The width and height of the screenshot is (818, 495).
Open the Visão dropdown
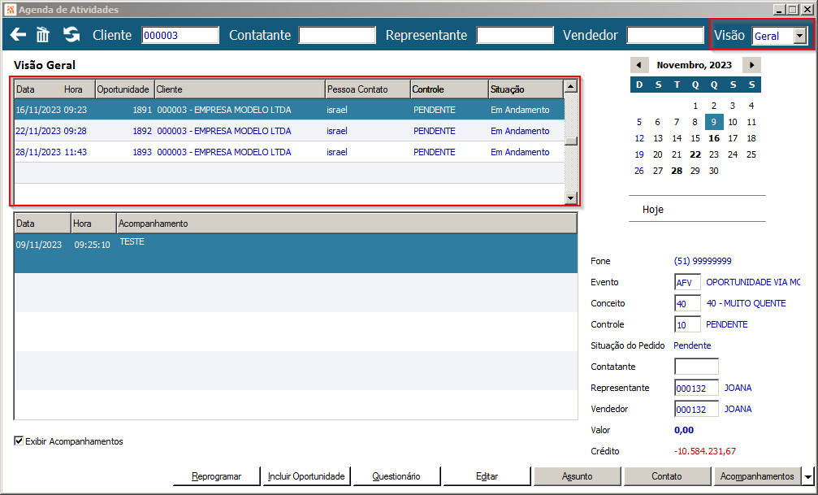(800, 36)
